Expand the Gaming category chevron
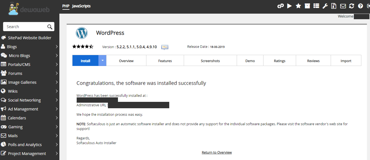370x160 pixels. click(57, 127)
